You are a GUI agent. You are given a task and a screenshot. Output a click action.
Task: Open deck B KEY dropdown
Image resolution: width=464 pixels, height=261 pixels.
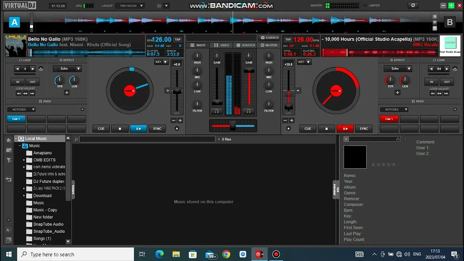click(304, 62)
